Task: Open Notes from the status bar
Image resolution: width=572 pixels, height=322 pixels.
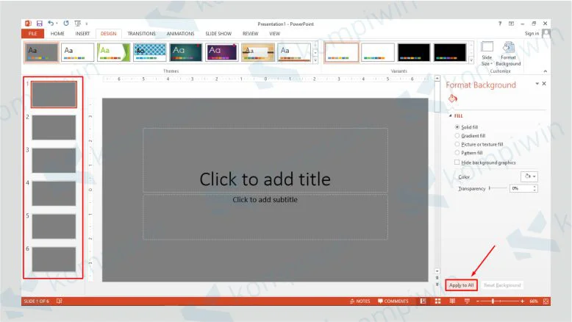Action: pos(360,301)
